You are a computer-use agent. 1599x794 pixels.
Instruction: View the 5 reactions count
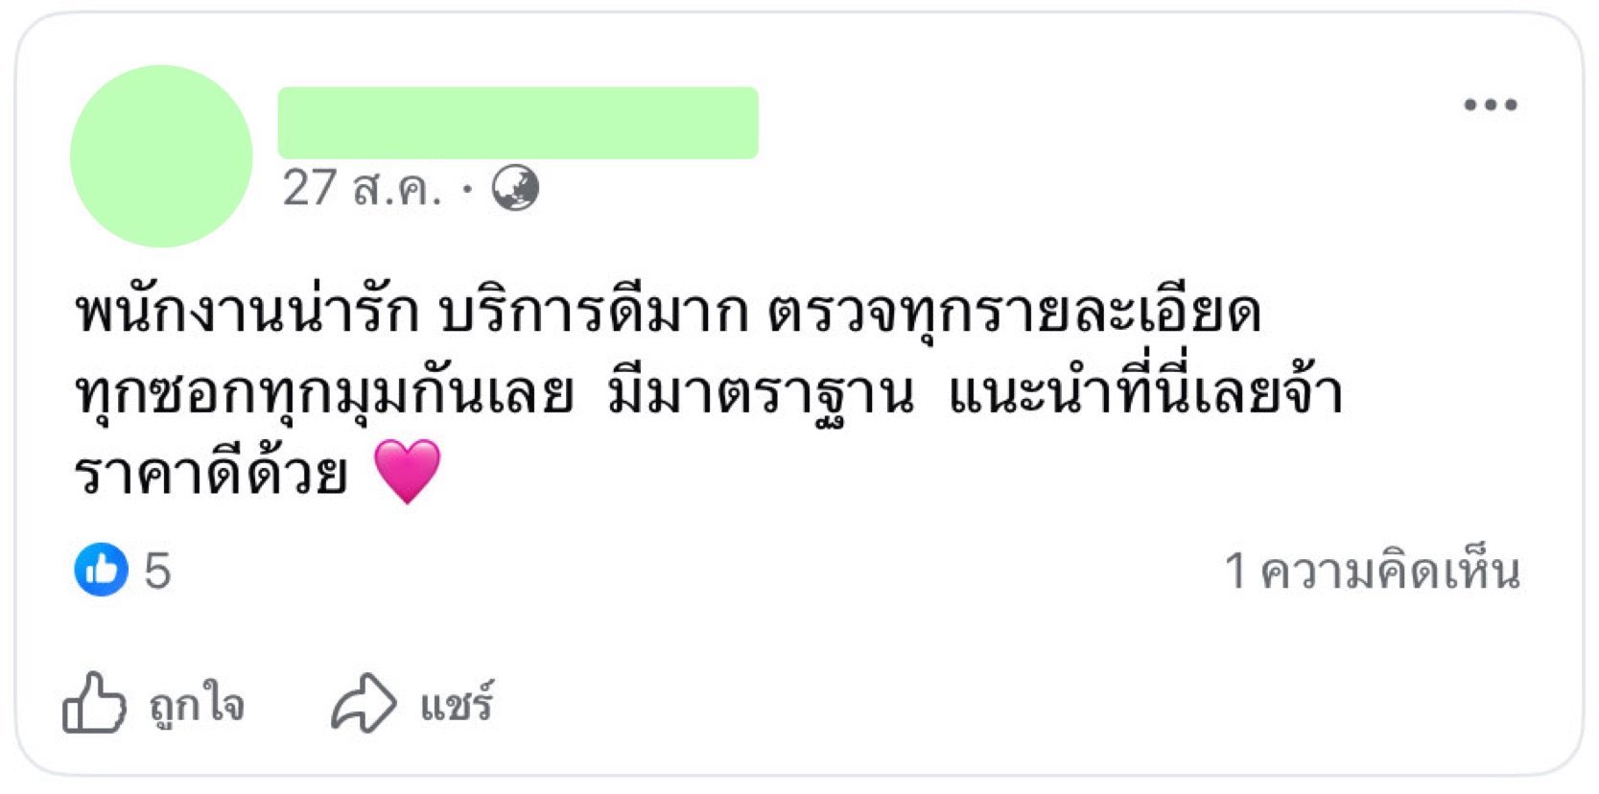point(157,571)
